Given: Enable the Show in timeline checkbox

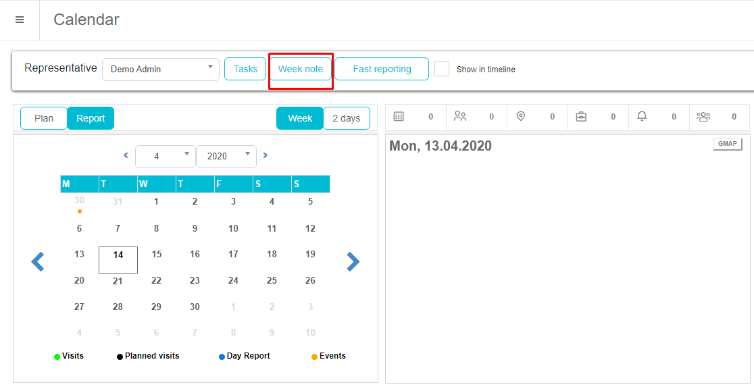Looking at the screenshot, I should pos(442,69).
